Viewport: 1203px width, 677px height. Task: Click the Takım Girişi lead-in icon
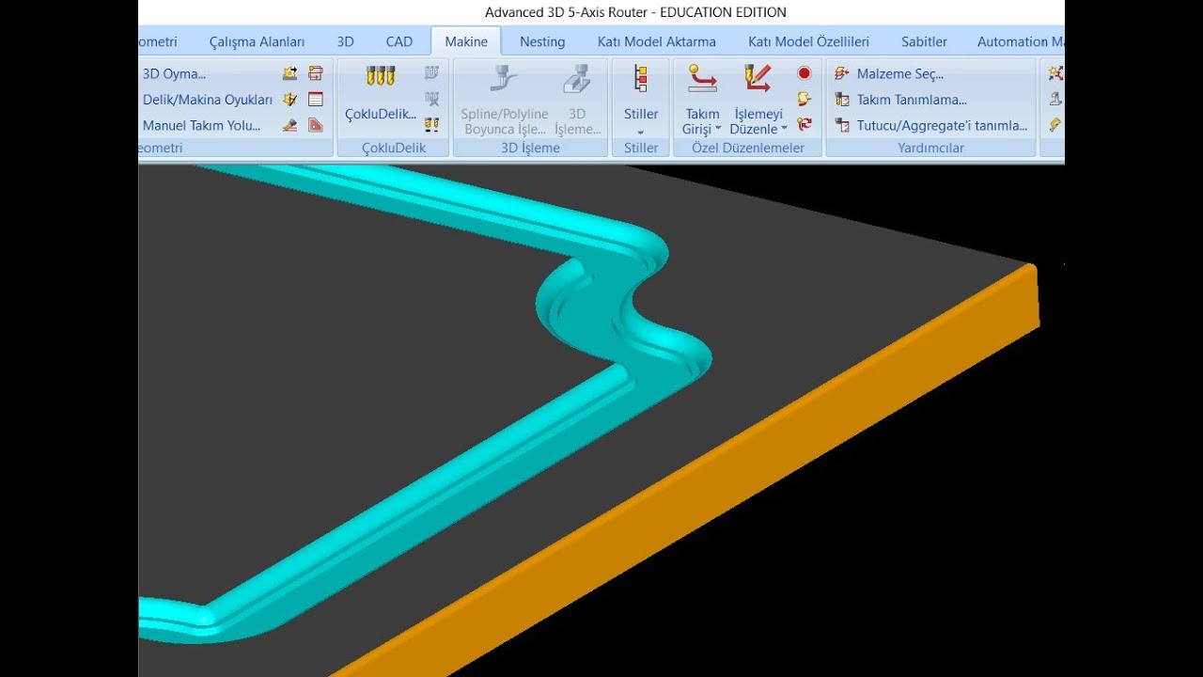tap(702, 79)
